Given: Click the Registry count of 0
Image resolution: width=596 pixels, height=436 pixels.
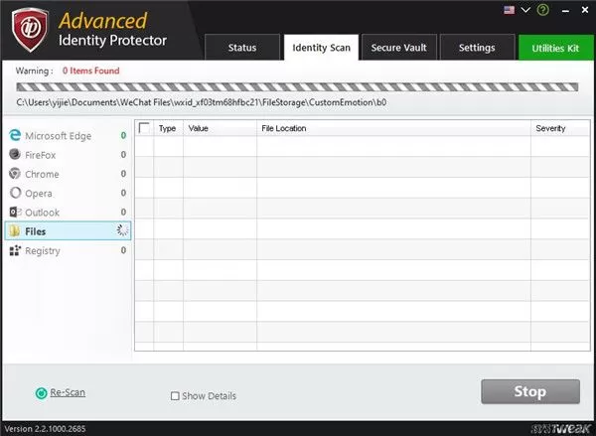Looking at the screenshot, I should point(123,250).
